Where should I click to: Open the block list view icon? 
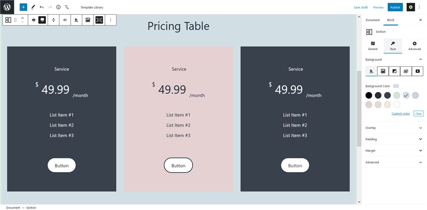(x=67, y=7)
